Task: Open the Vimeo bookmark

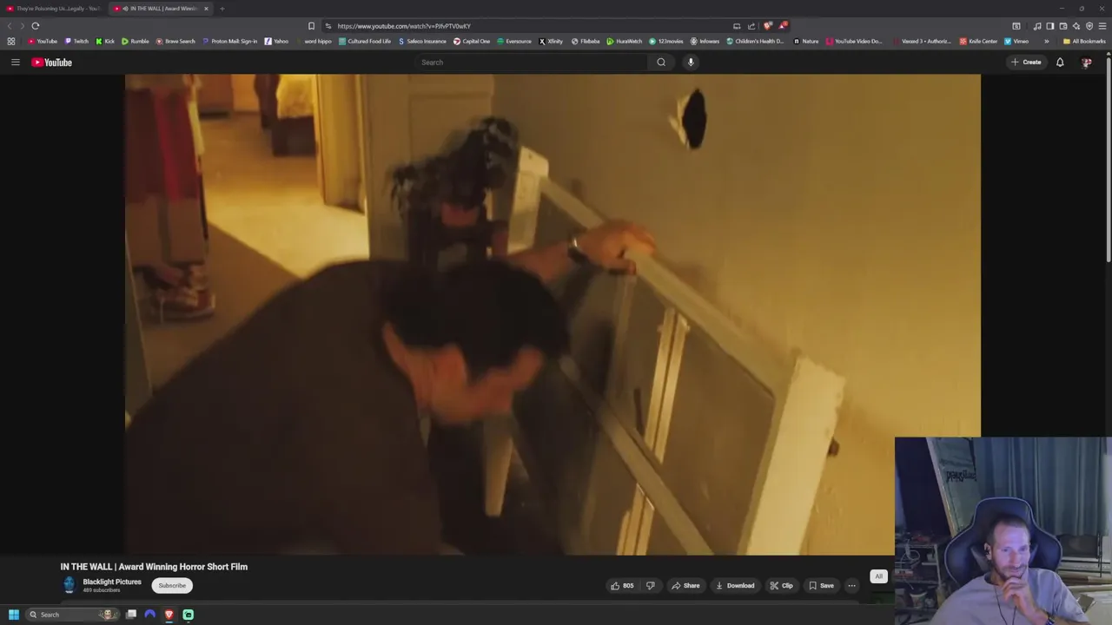Action: point(1016,41)
